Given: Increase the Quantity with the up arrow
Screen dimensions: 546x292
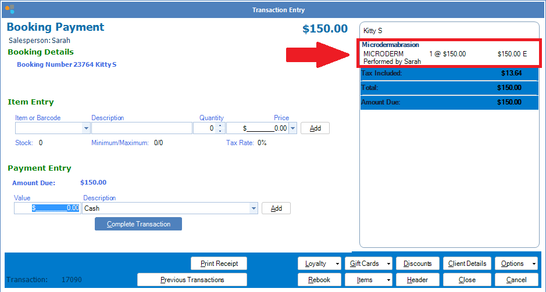Looking at the screenshot, I should point(219,125).
